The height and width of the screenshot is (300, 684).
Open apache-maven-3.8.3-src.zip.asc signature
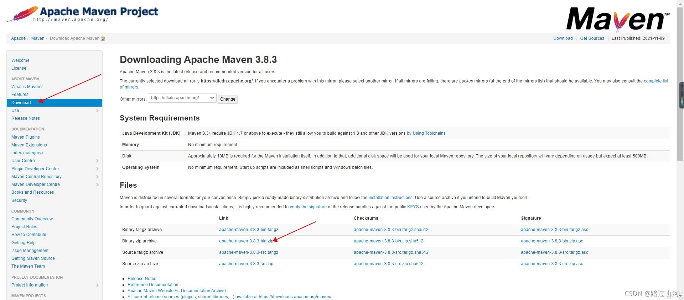pyautogui.click(x=552, y=264)
